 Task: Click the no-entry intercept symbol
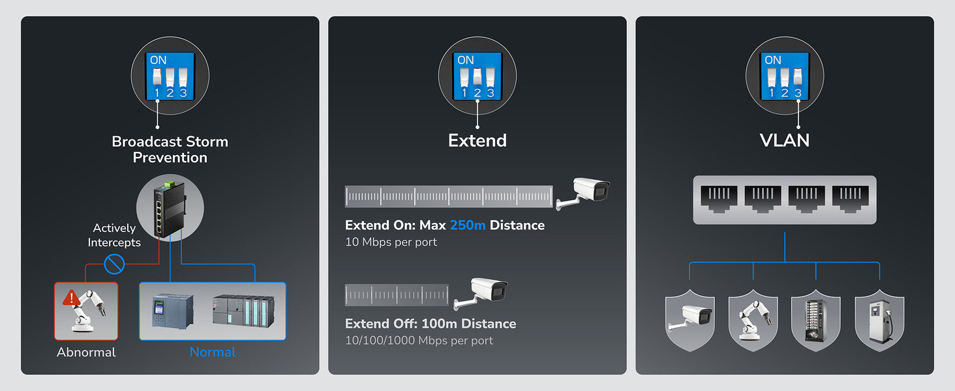(115, 264)
